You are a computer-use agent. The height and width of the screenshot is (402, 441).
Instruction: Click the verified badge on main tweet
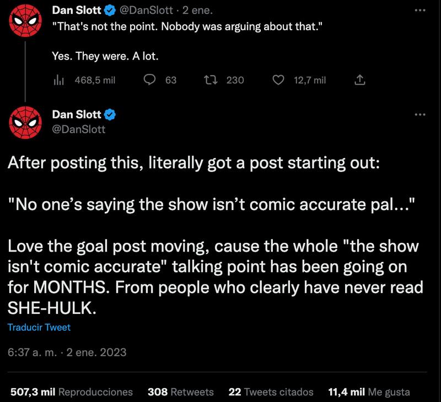click(x=110, y=114)
